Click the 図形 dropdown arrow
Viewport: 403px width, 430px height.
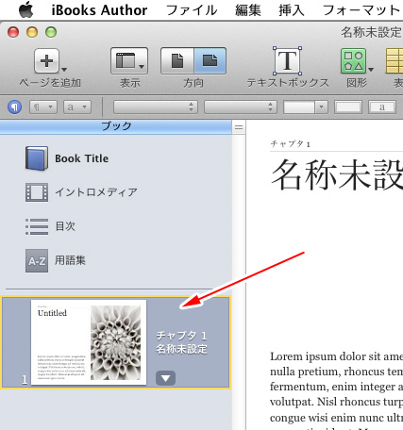point(371,70)
